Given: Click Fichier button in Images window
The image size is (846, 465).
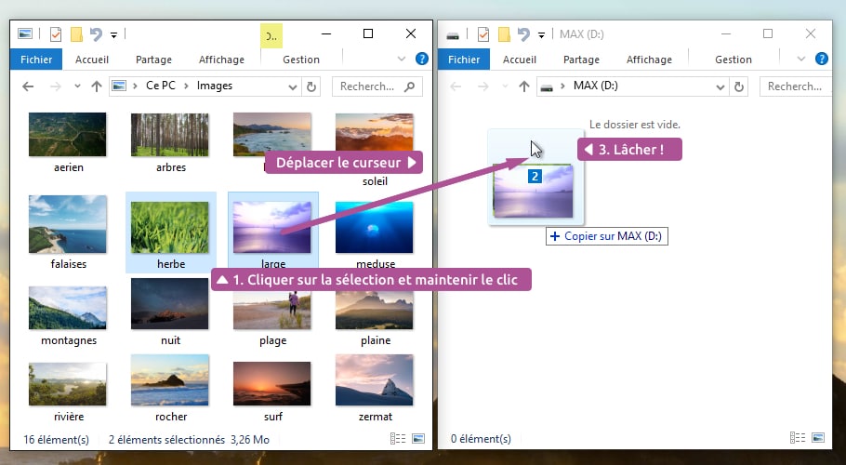Looking at the screenshot, I should pyautogui.click(x=36, y=60).
